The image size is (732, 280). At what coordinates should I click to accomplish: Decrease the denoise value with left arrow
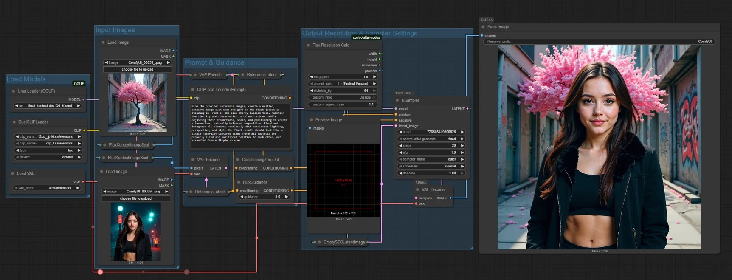(400, 173)
